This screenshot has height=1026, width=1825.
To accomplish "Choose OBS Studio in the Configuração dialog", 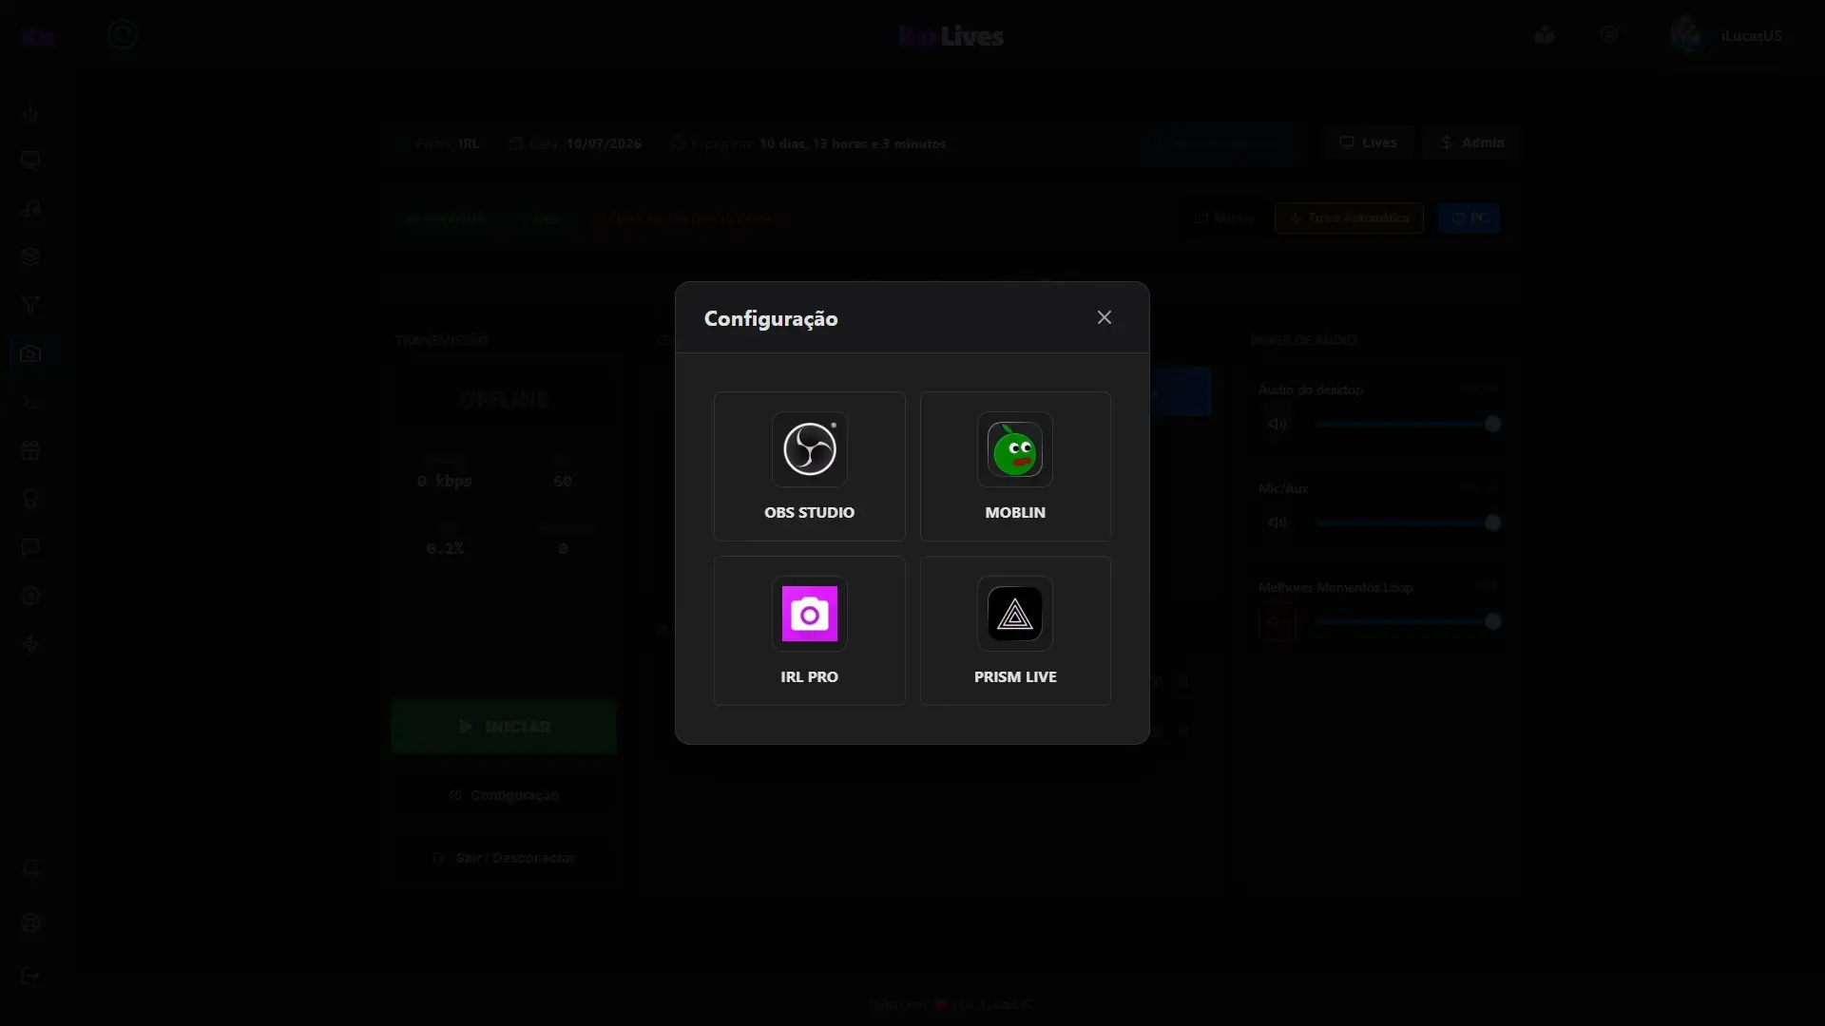I will point(809,466).
